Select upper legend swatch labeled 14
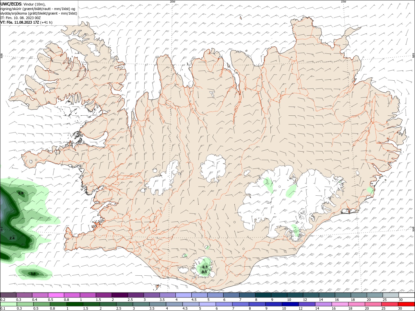This screenshot has width=415, height=311. [x=326, y=295]
